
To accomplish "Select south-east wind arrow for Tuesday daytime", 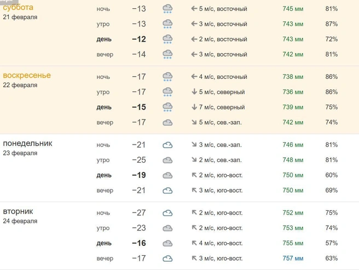I will pyautogui.click(x=194, y=243).
